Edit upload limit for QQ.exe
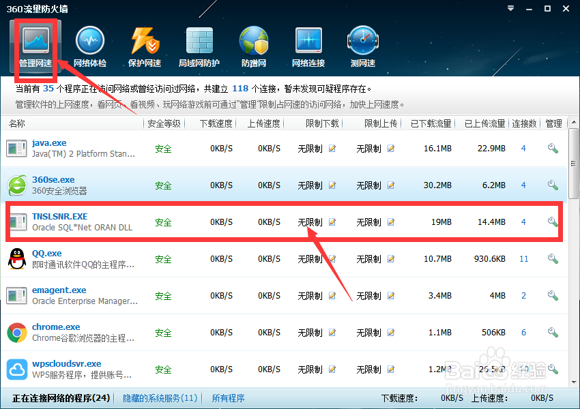The width and height of the screenshot is (580, 409). (x=391, y=259)
